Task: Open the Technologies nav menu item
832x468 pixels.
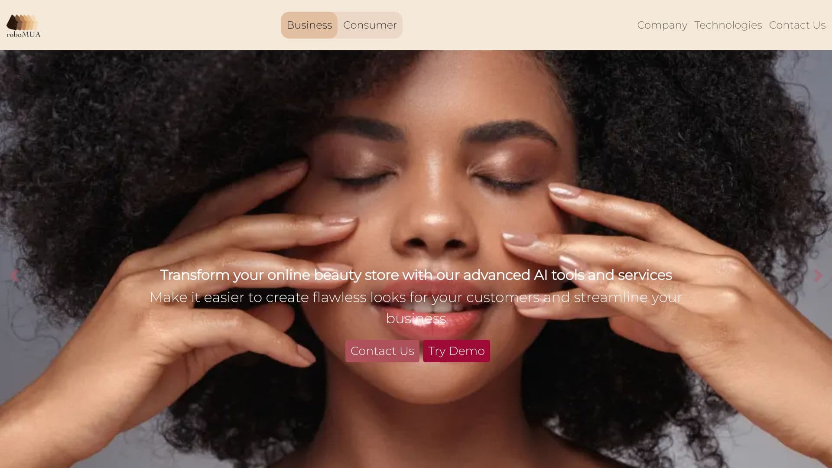Action: [728, 25]
